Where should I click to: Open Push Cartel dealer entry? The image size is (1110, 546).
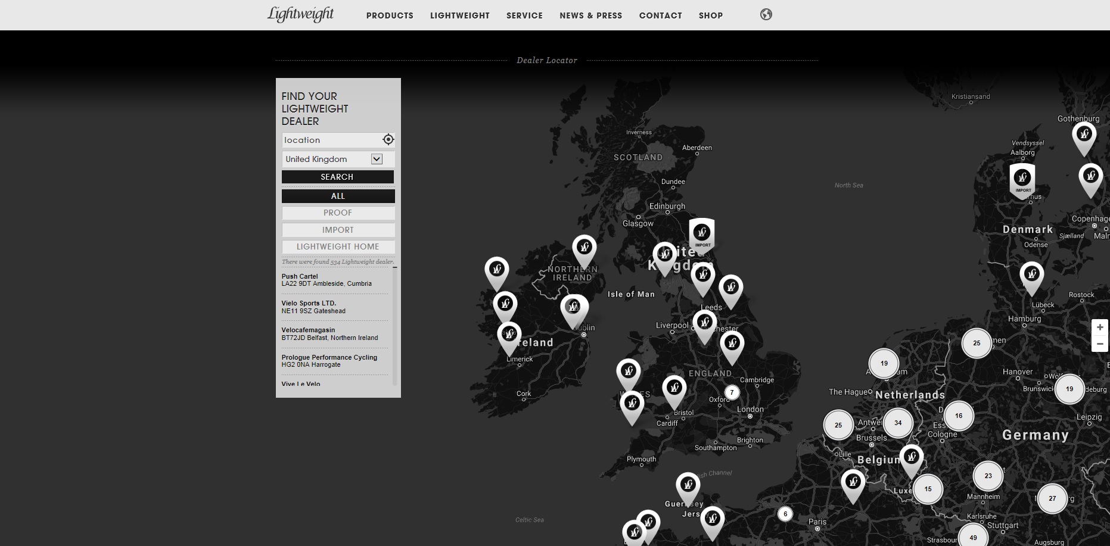coord(334,280)
